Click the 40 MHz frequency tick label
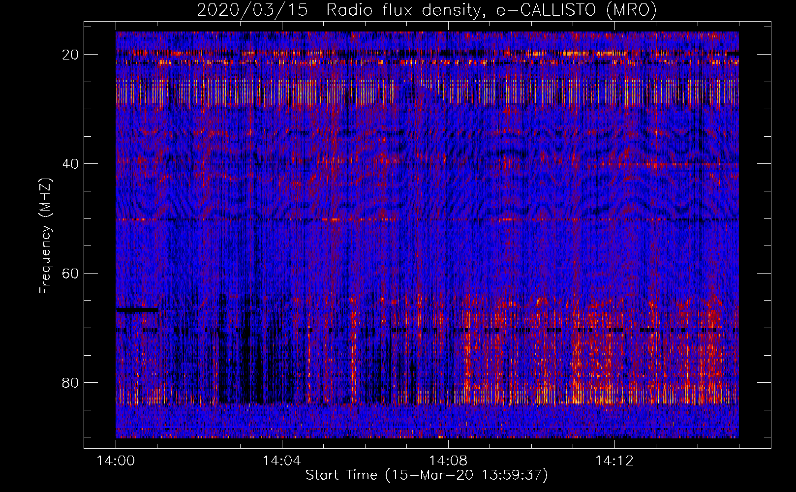The height and width of the screenshot is (492, 796). tap(71, 164)
